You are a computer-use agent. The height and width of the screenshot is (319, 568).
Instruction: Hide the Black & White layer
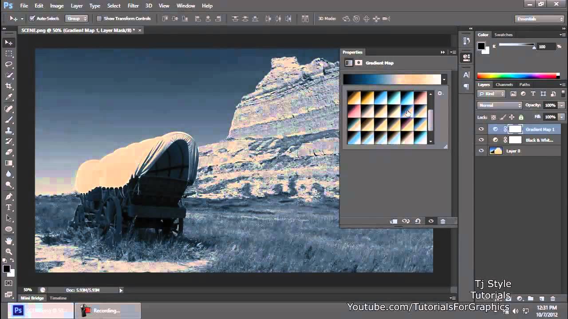[481, 140]
